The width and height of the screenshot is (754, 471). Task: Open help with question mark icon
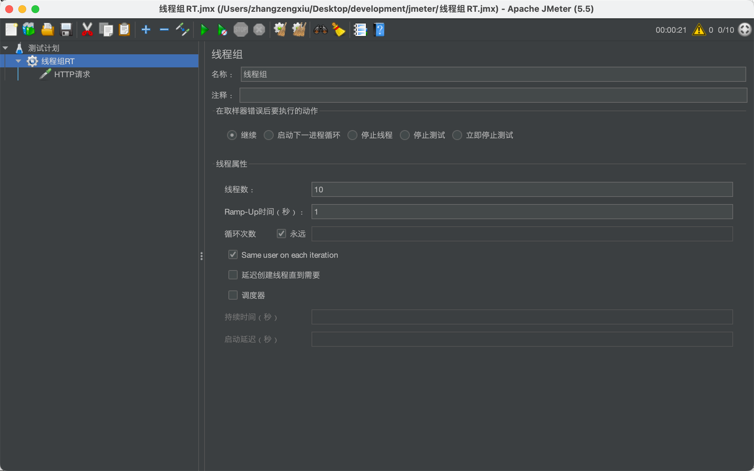[379, 30]
